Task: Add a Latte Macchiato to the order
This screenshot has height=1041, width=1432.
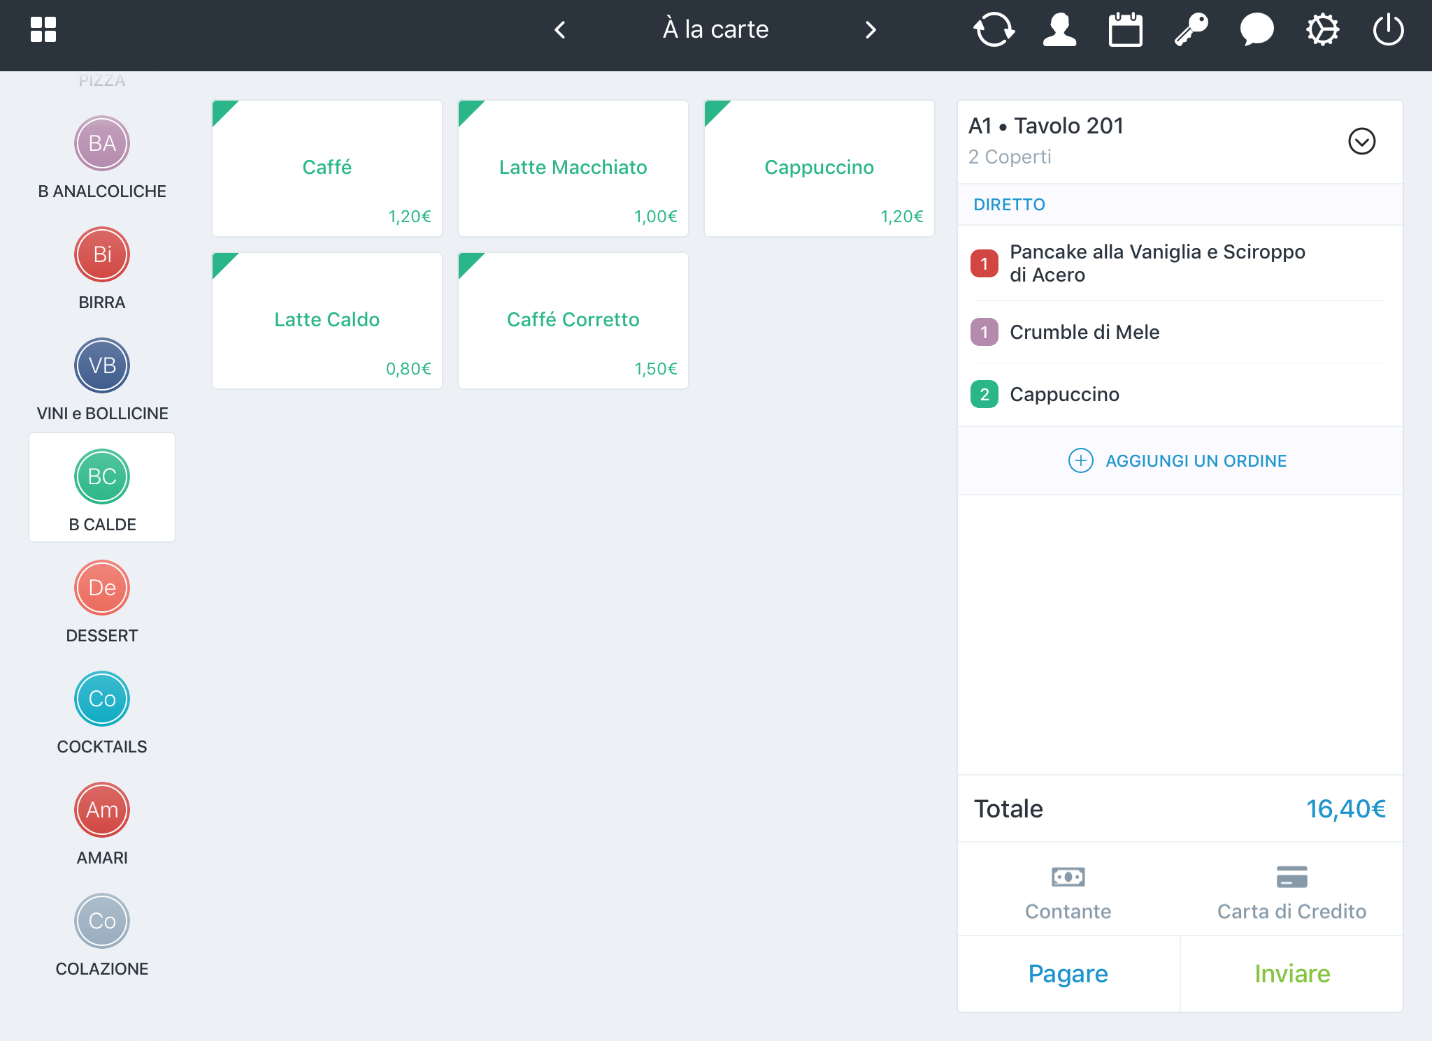Action: tap(573, 168)
